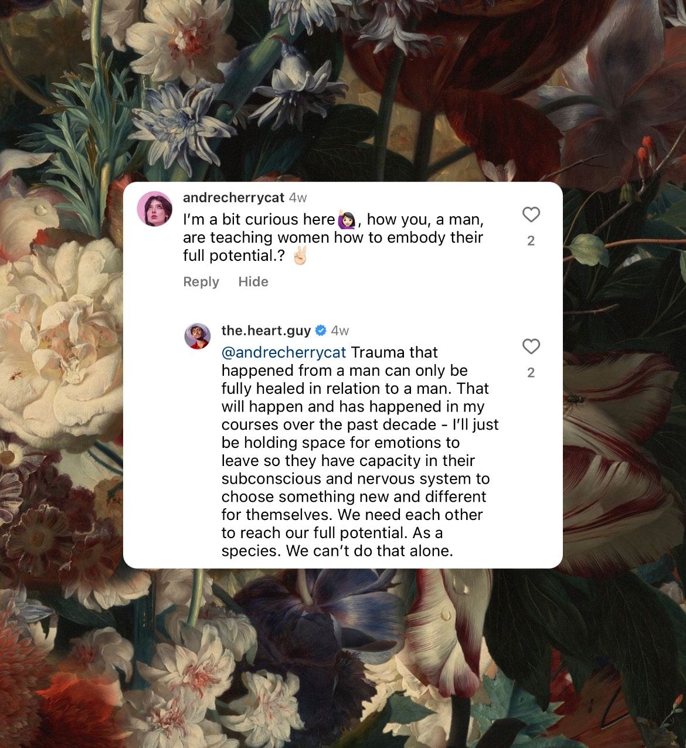This screenshot has height=748, width=686.
Task: Click the 4w timestamp beside the.heart.guy
Action: (340, 331)
